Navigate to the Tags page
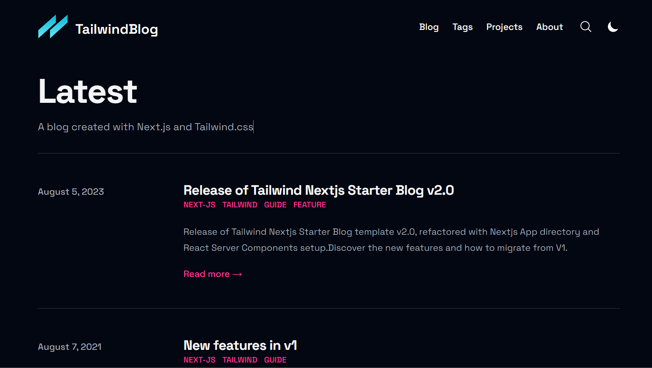Image resolution: width=652 pixels, height=368 pixels. pos(462,27)
